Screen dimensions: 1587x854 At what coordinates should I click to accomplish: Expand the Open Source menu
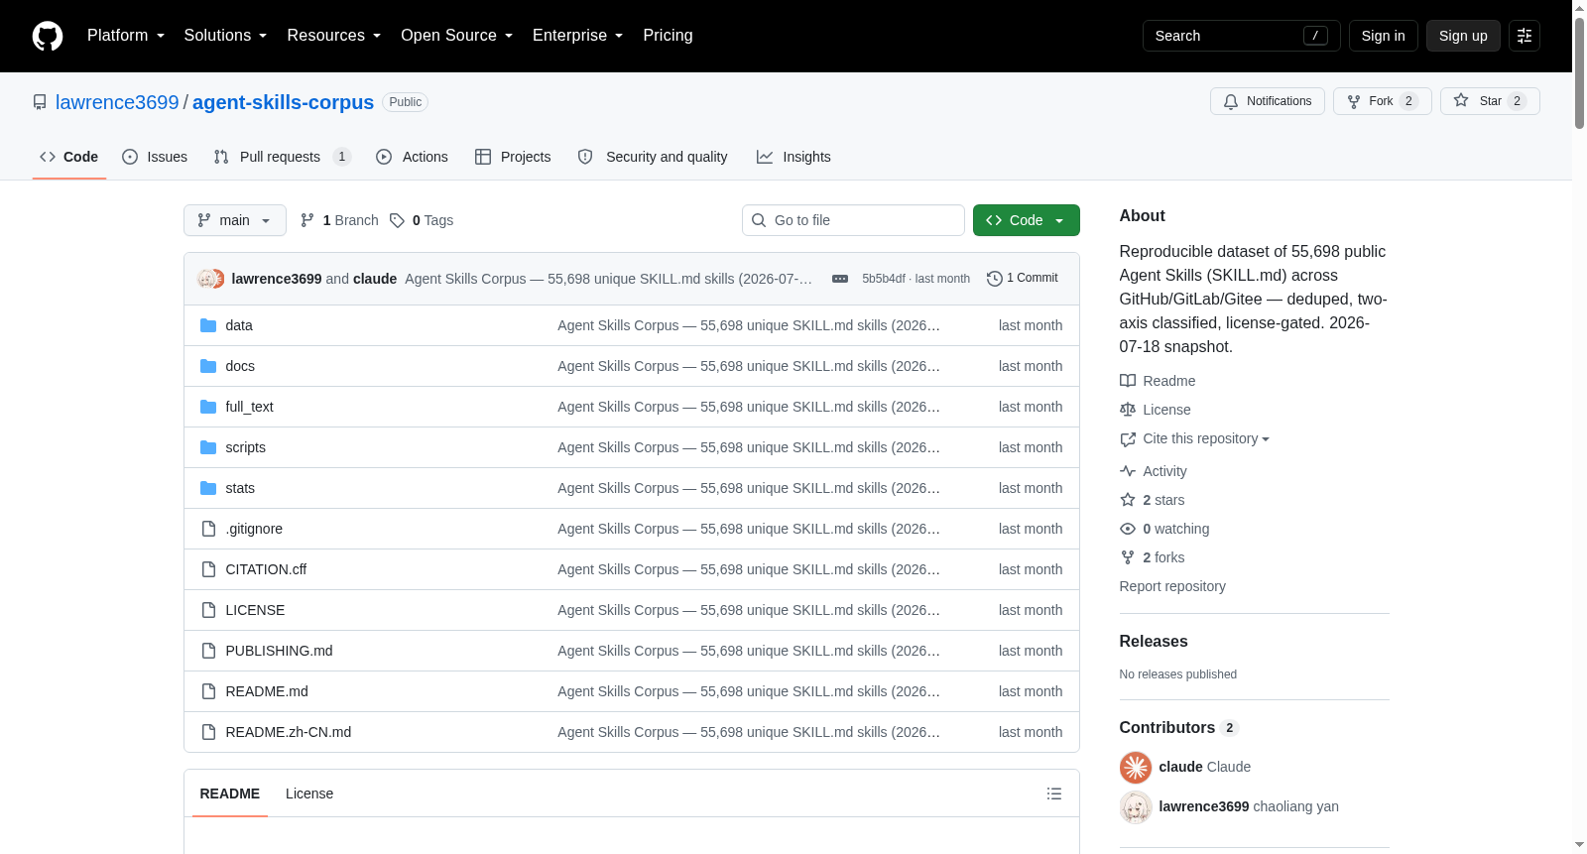tap(457, 36)
